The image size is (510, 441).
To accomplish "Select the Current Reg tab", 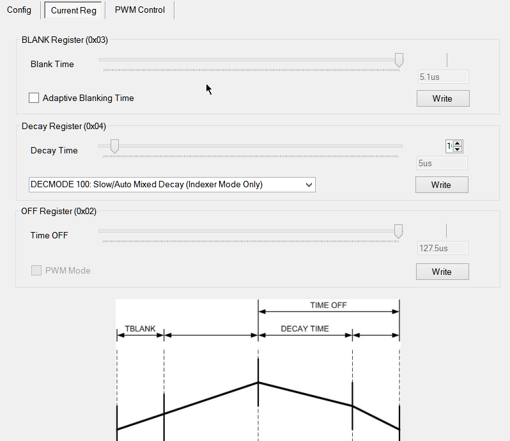I will click(x=73, y=10).
